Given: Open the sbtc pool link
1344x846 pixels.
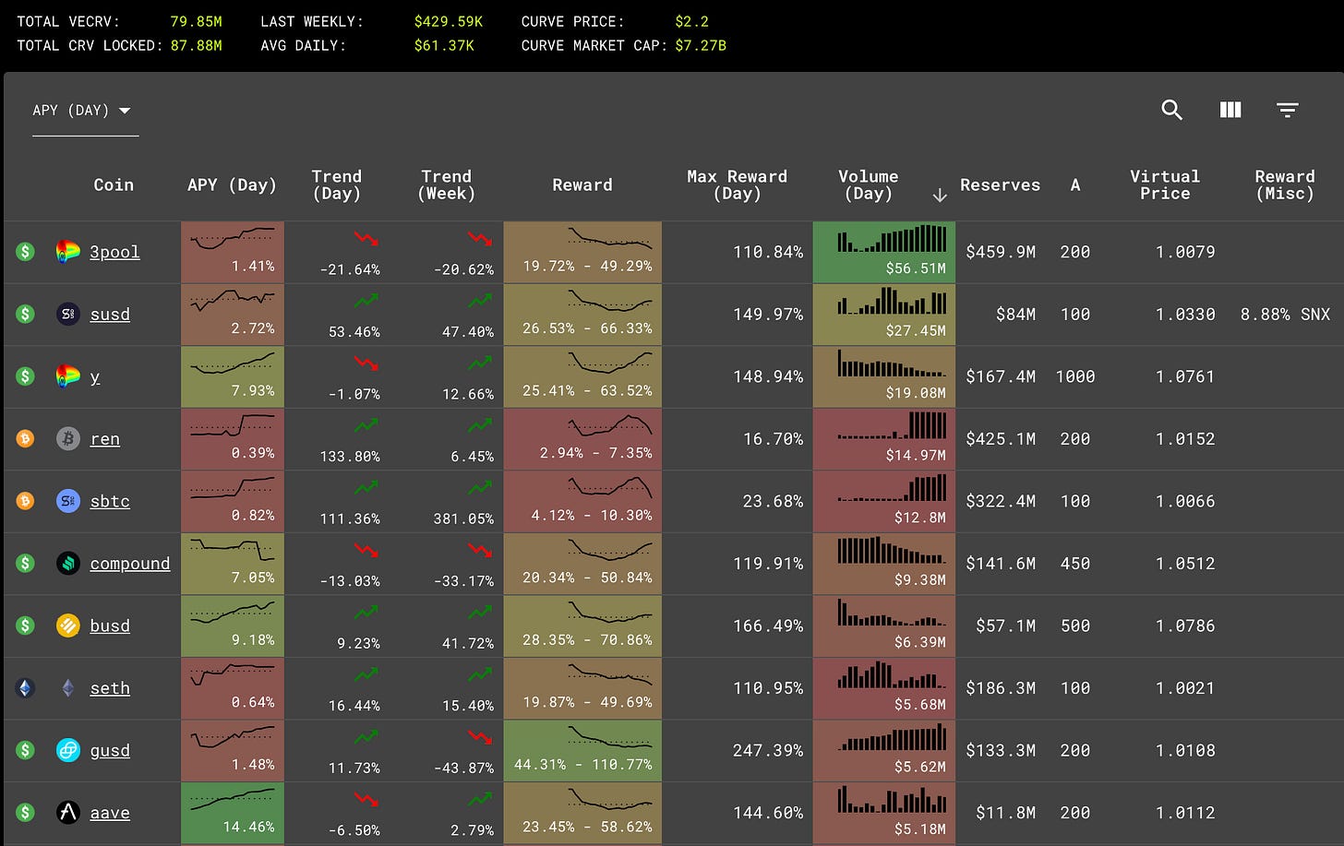Looking at the screenshot, I should pyautogui.click(x=110, y=501).
